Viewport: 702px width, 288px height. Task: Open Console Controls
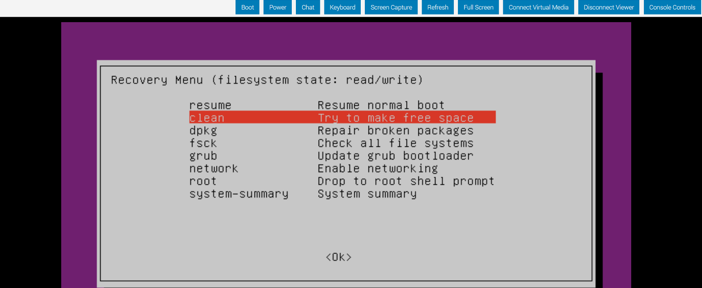click(672, 7)
